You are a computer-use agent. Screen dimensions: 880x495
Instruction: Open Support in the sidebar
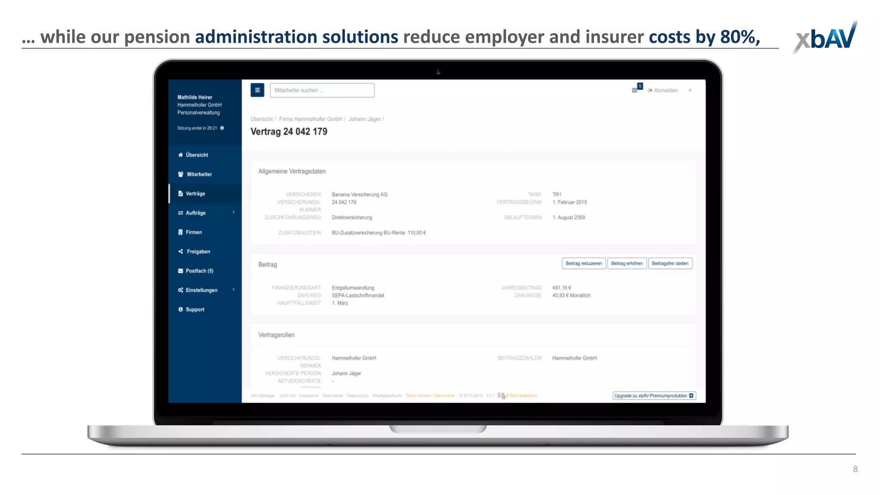coord(195,309)
